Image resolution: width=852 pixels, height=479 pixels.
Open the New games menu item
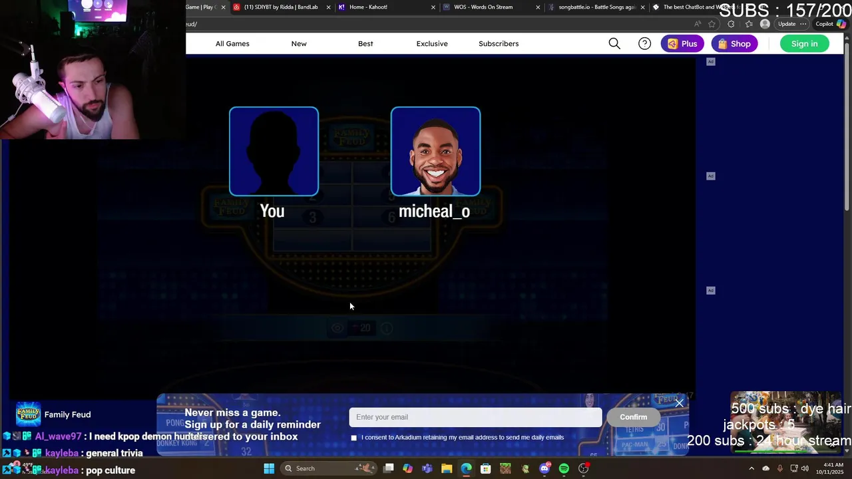(x=299, y=43)
